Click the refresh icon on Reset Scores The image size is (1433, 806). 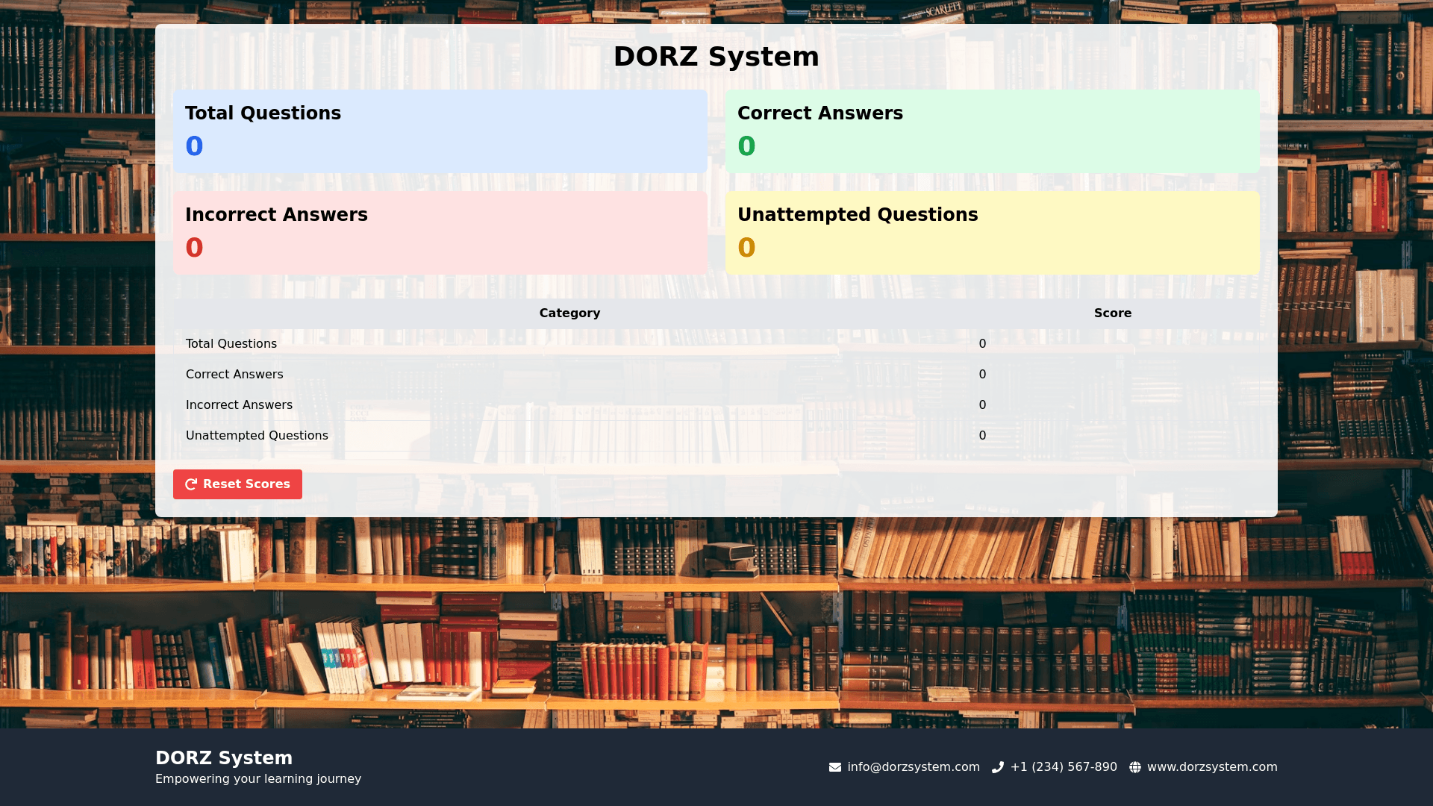click(191, 484)
